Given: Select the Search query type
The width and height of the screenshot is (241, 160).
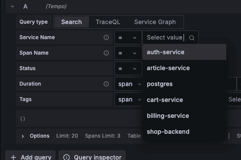Looking at the screenshot, I should coord(71,22).
